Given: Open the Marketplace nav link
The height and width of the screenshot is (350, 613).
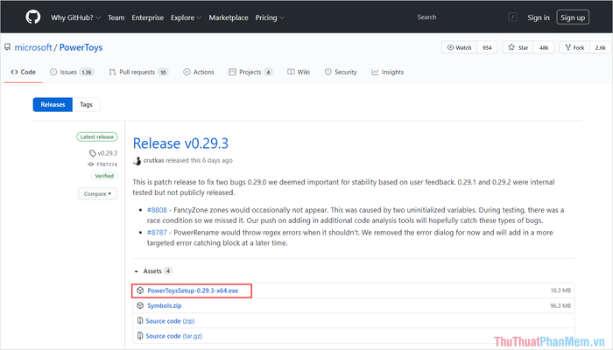Looking at the screenshot, I should coord(229,17).
